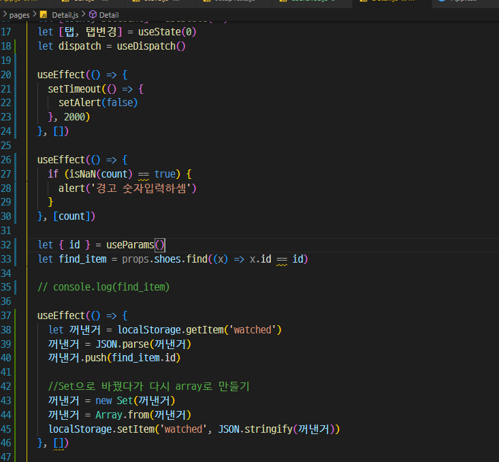Click the squiggly == operator on line 27
The image size is (499, 462).
(144, 175)
